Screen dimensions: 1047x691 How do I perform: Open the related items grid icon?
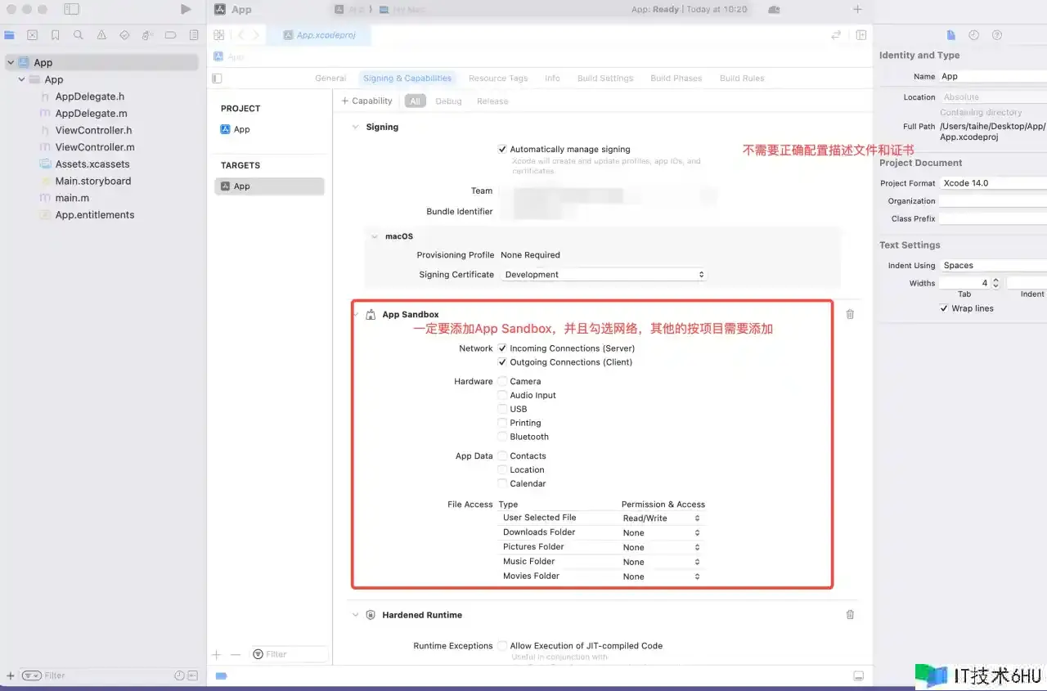point(218,35)
